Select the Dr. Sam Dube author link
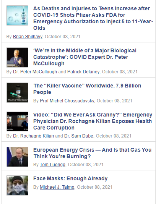The height and width of the screenshot is (204, 156). 79,136
